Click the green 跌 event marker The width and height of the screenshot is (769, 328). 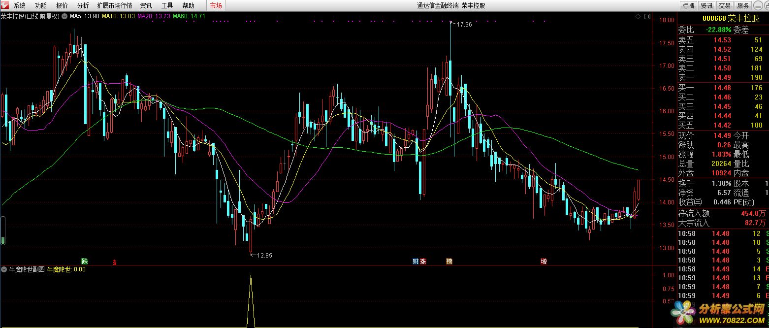pyautogui.click(x=85, y=261)
